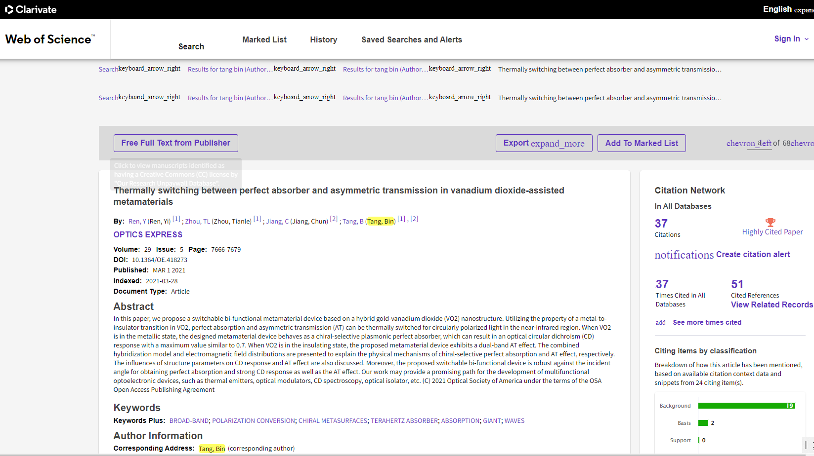Screen dimensions: 814x456
Task: Click Highly Cited Paper label
Action: (x=772, y=232)
